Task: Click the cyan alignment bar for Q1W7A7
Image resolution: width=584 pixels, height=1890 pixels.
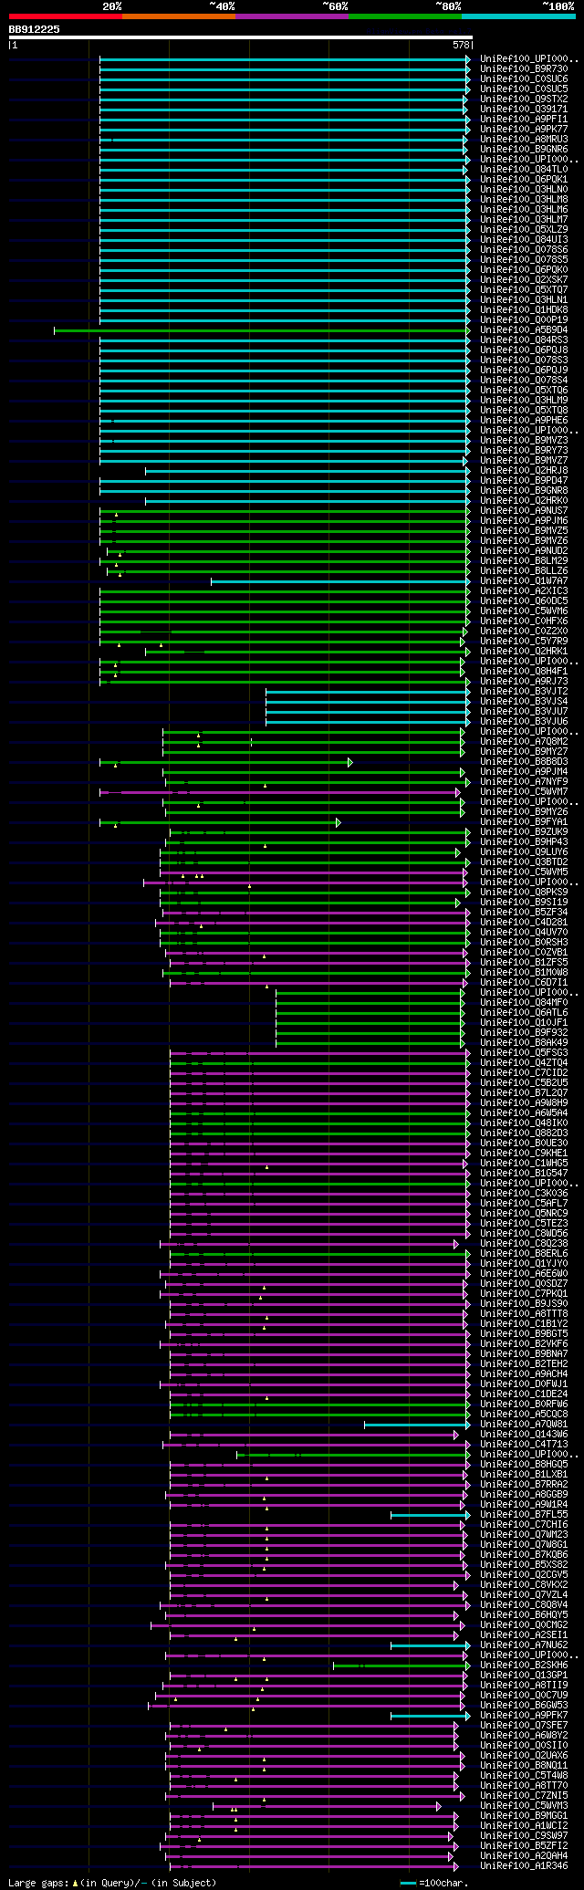Action: [x=340, y=580]
